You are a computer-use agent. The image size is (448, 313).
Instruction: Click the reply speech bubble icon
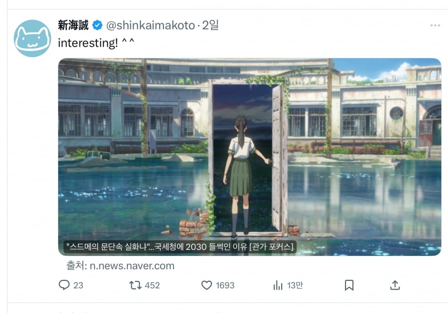pyautogui.click(x=64, y=285)
